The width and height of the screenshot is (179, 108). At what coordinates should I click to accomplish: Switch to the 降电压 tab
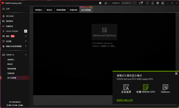pos(50,10)
